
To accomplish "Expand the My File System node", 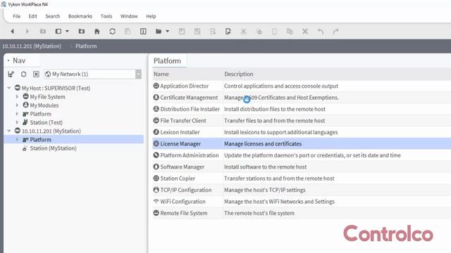I will 17,97.
